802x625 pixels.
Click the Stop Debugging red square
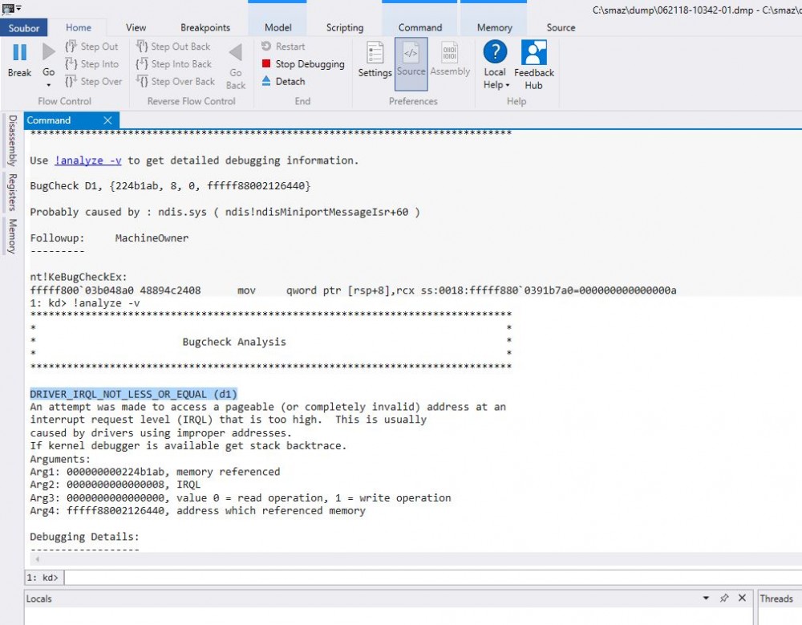click(x=267, y=64)
